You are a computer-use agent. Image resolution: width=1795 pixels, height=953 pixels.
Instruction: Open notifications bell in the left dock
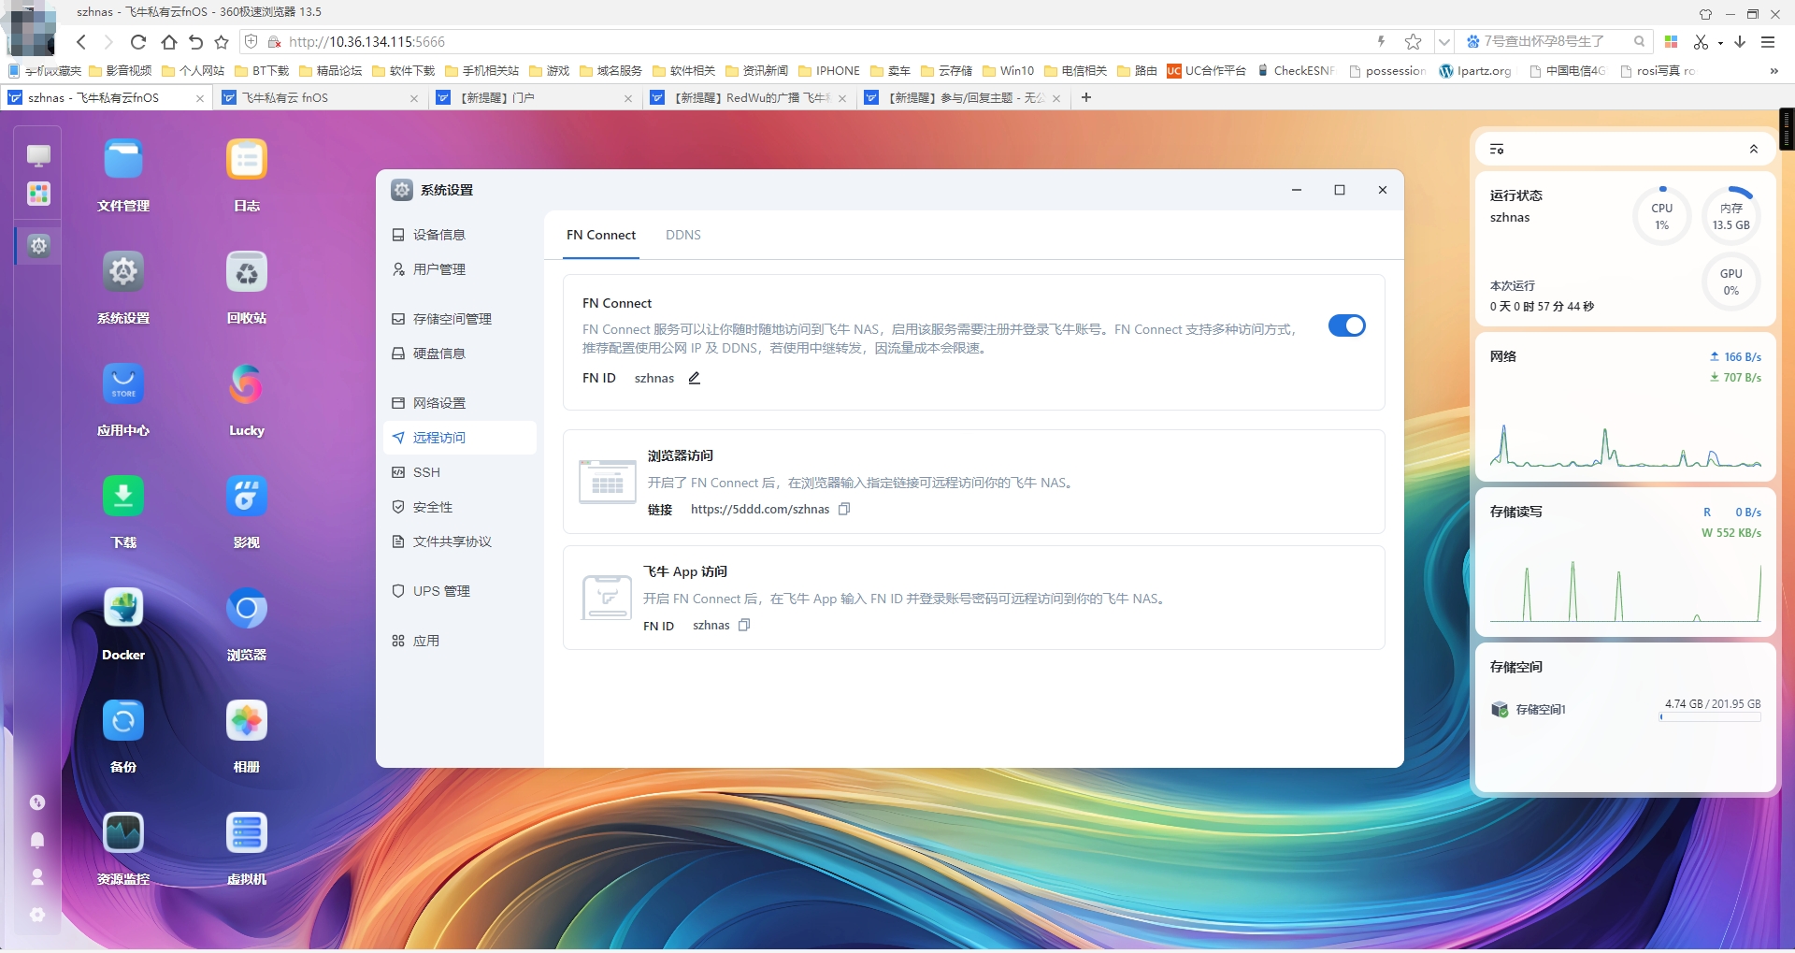(x=37, y=840)
